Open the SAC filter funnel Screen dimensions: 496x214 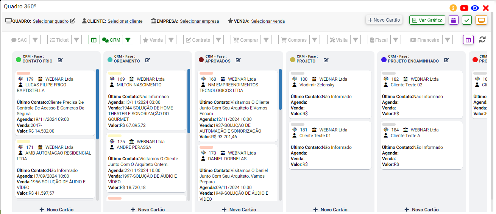(35, 40)
